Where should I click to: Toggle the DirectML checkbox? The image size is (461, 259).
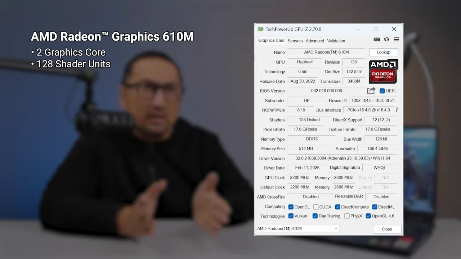click(x=375, y=207)
